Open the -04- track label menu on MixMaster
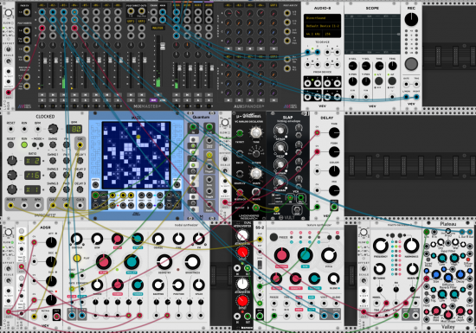 [x=74, y=5]
